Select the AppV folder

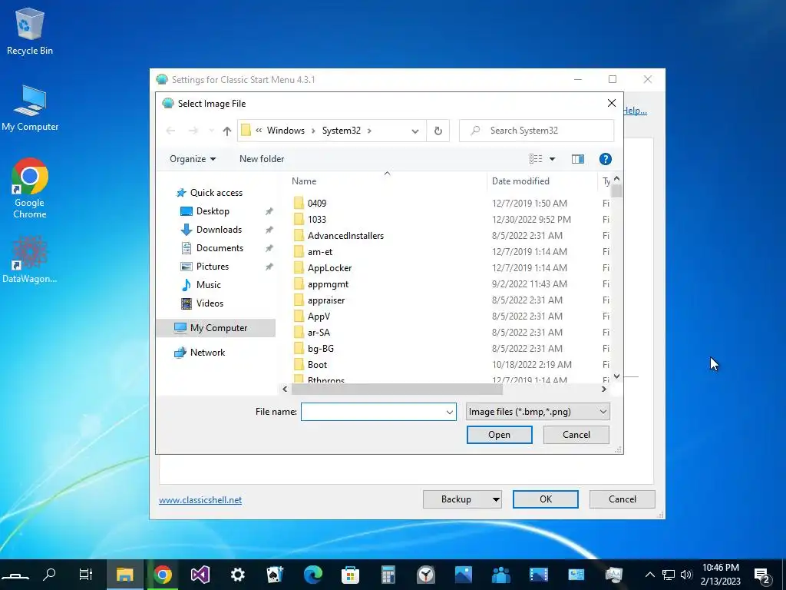click(x=319, y=317)
